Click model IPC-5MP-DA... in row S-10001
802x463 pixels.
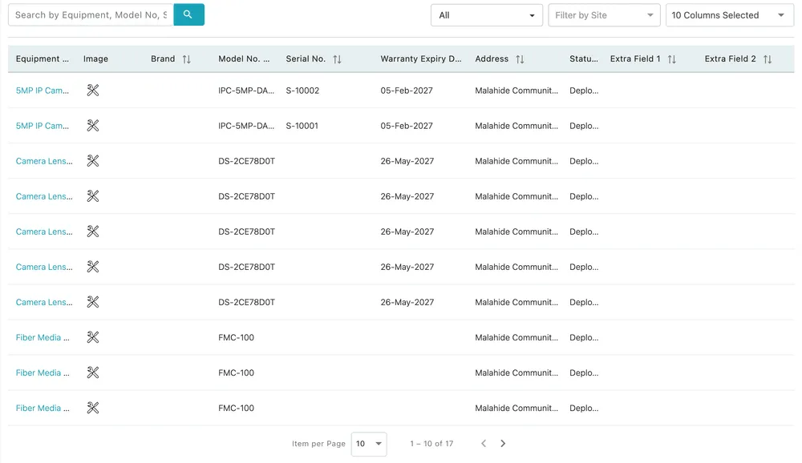[246, 126]
